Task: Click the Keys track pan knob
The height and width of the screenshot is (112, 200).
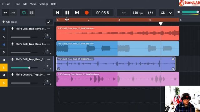Action: 47,36
